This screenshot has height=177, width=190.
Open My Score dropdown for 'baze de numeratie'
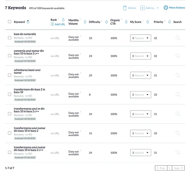(140, 38)
